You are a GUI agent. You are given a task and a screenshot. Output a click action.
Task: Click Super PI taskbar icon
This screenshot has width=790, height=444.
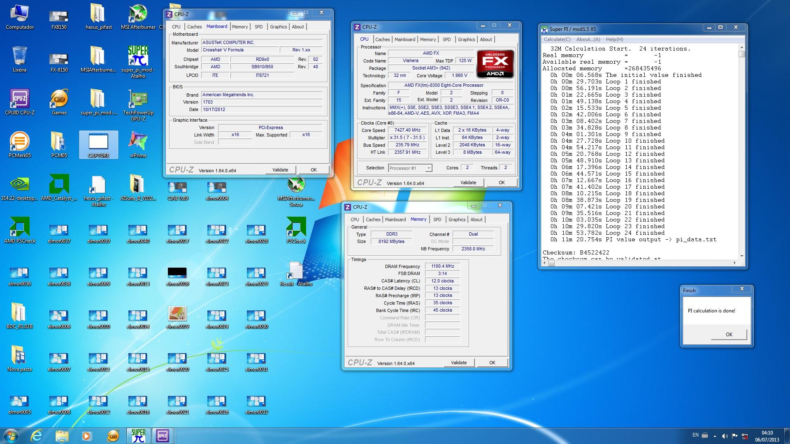138,435
